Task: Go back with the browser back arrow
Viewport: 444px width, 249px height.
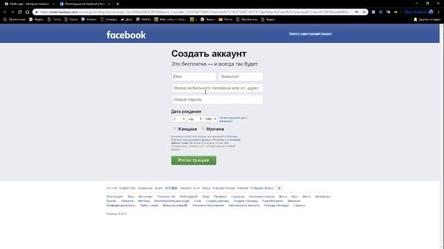Action: point(5,12)
